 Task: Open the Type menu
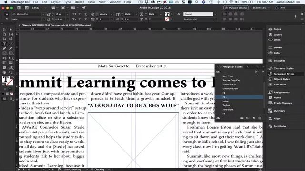(68, 2)
